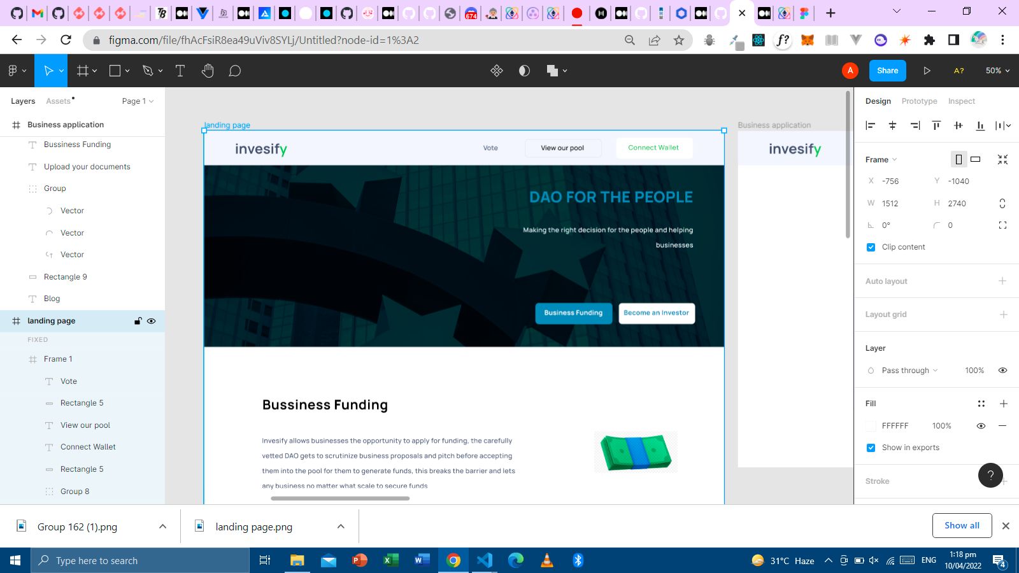Click the Use as mask icon
The image size is (1019, 573).
tap(524, 71)
